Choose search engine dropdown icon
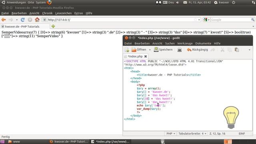This screenshot has width=256, height=144. click(x=206, y=20)
